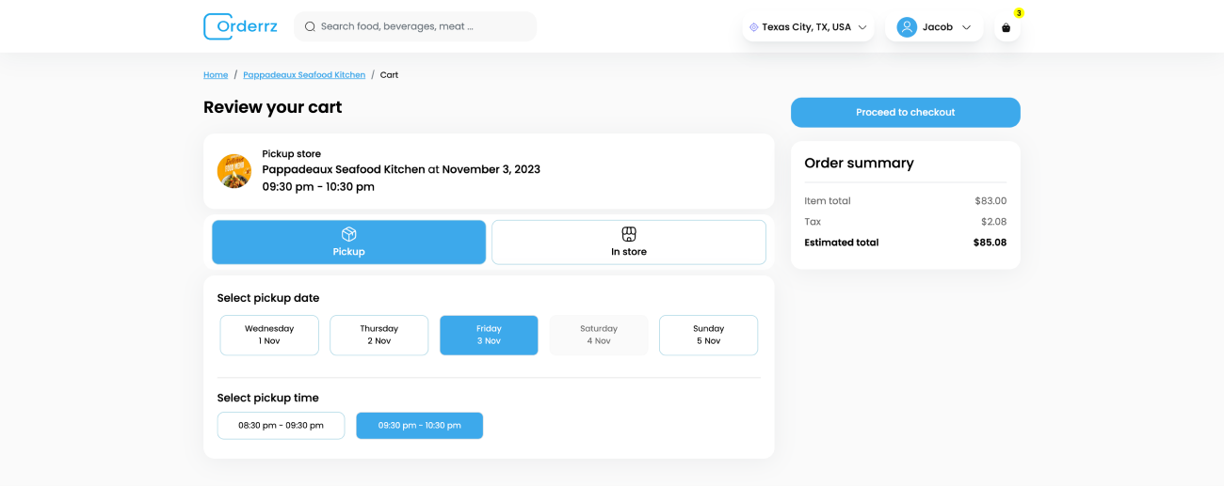
Task: Switch to the Pickup tab
Action: 348,243
